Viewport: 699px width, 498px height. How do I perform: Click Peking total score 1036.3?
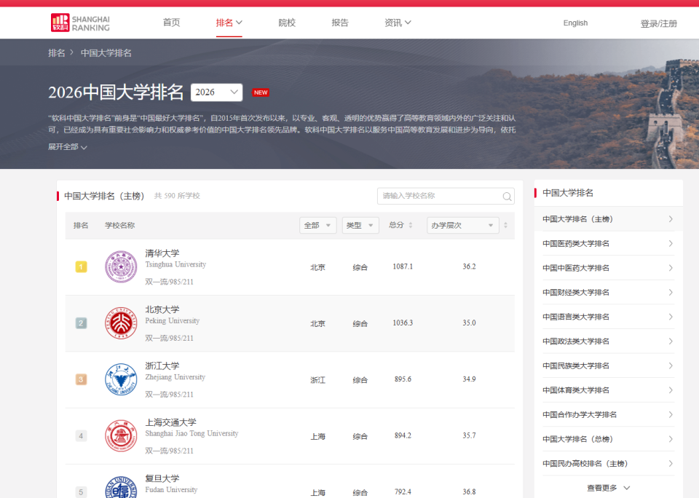point(403,323)
